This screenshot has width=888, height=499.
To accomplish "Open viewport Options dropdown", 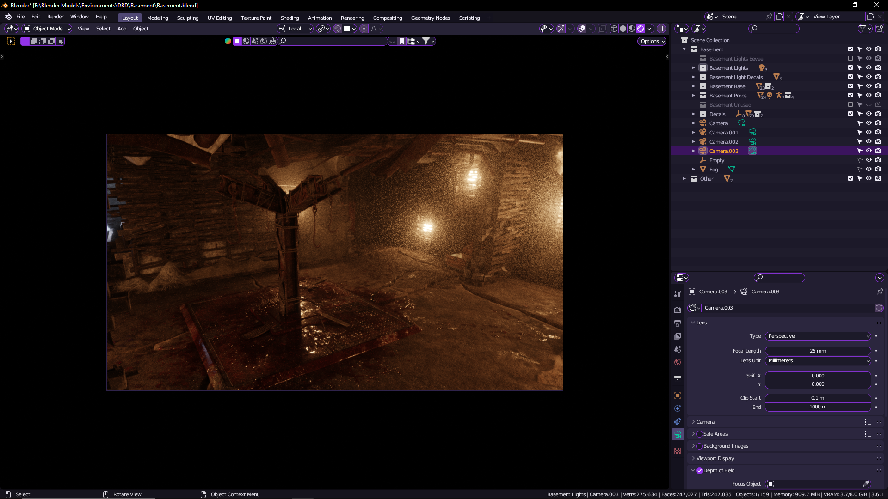I will click(652, 41).
